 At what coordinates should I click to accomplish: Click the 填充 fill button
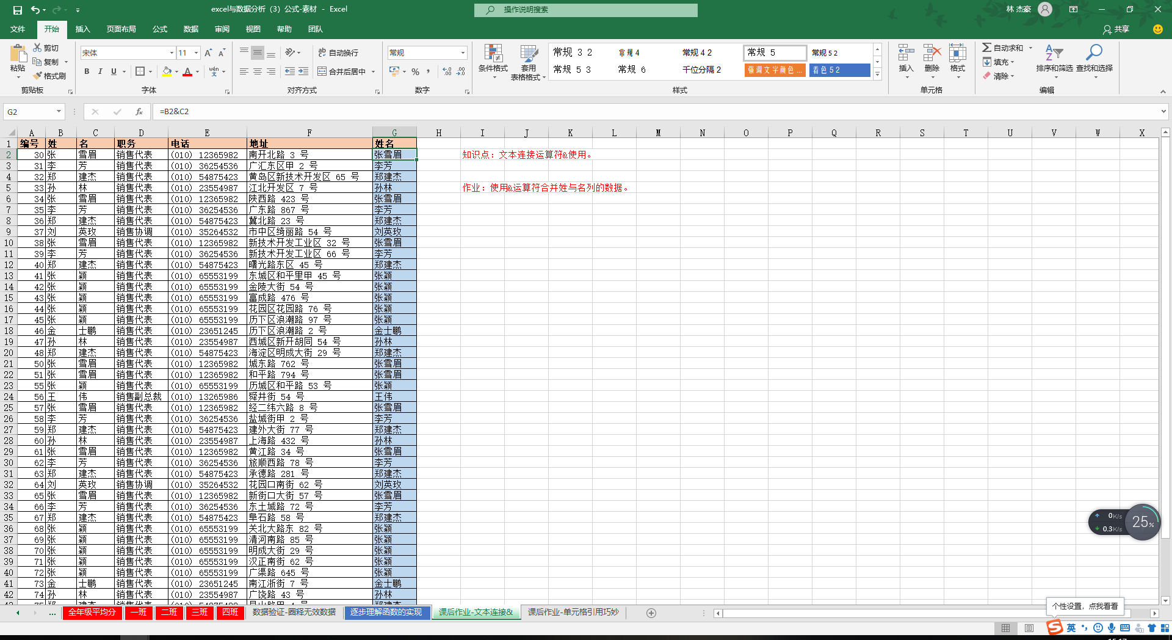[x=998, y=62]
